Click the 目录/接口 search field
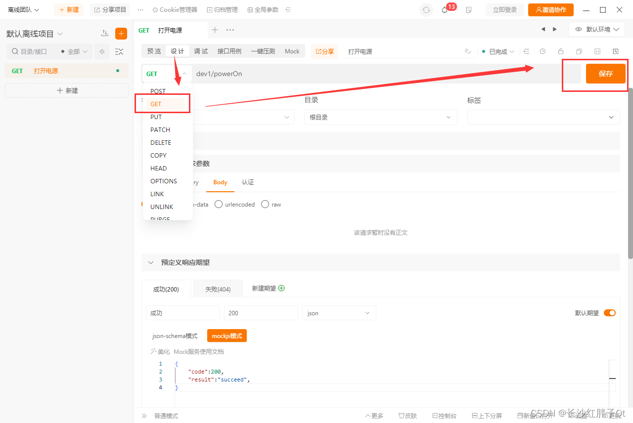This screenshot has height=423, width=633. coord(34,51)
